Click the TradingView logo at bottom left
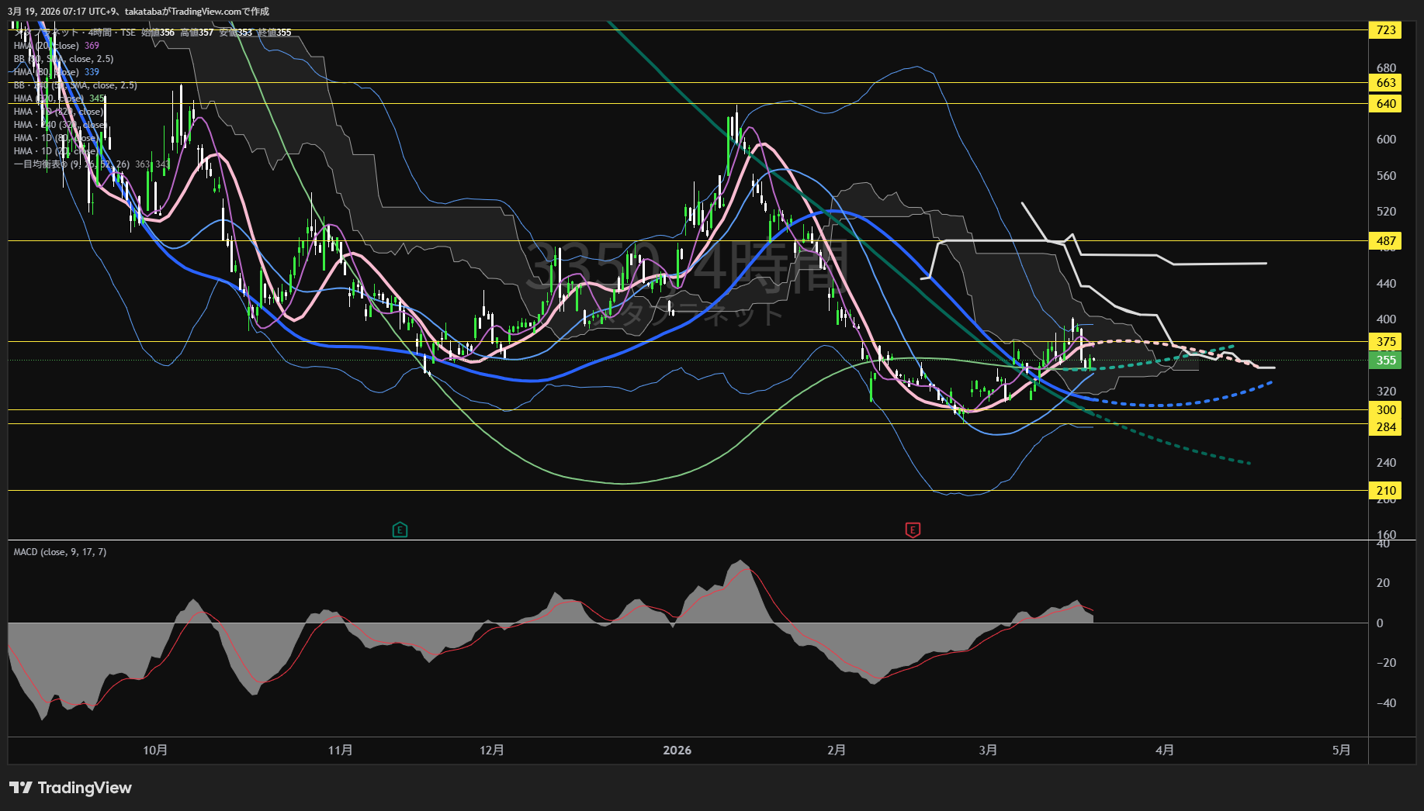The image size is (1424, 811). coord(71,788)
